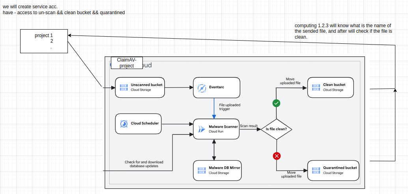Click 'Cloud Storage' subtitle in Quarantined bucket card
Viewport: 408px width, 194px height.
tap(333, 173)
